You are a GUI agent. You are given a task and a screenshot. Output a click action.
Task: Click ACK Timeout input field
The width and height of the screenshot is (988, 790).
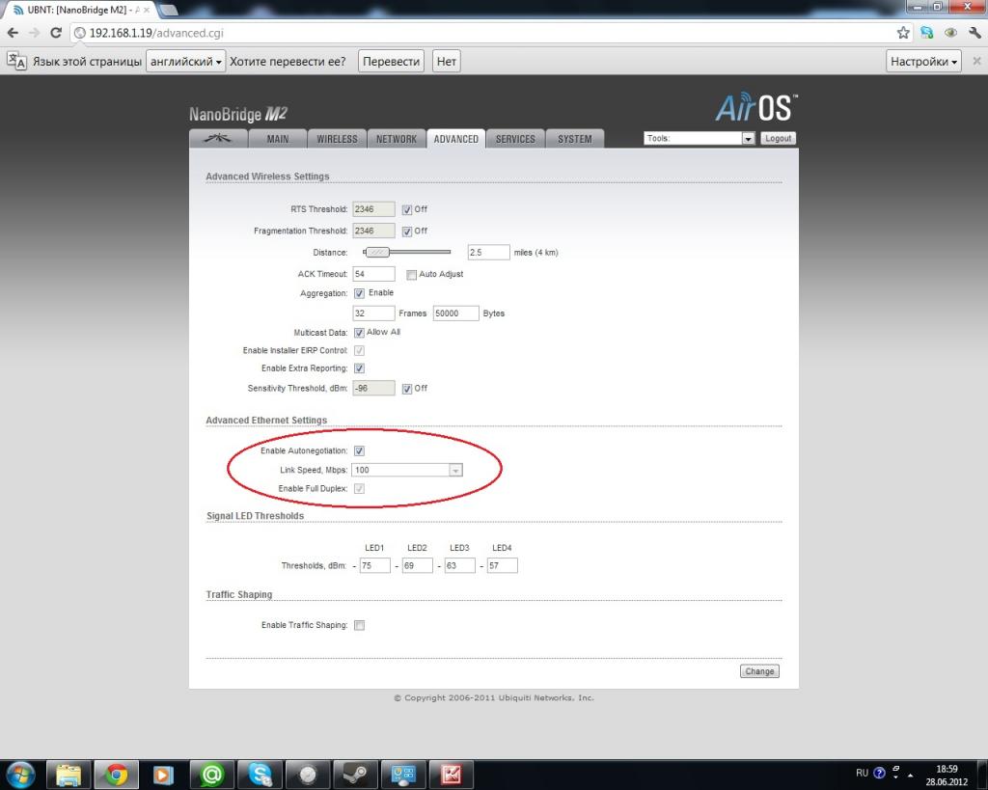coord(373,274)
